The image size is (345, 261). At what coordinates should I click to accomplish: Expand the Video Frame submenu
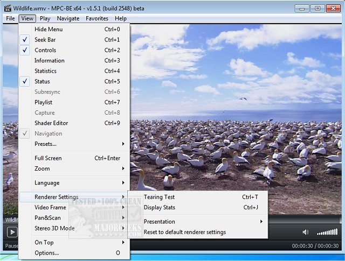pos(74,207)
